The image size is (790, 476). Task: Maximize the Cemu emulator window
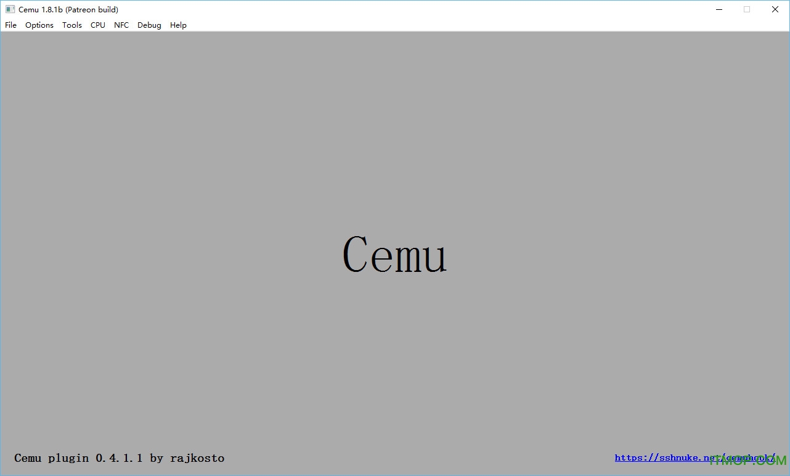747,9
